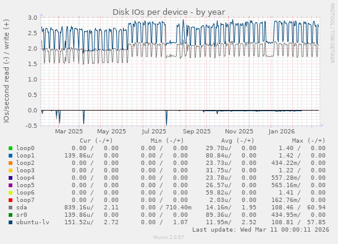Click the 'Munin 2.0.57' footer text
Viewport: 338px width, 244px height.
(x=169, y=237)
